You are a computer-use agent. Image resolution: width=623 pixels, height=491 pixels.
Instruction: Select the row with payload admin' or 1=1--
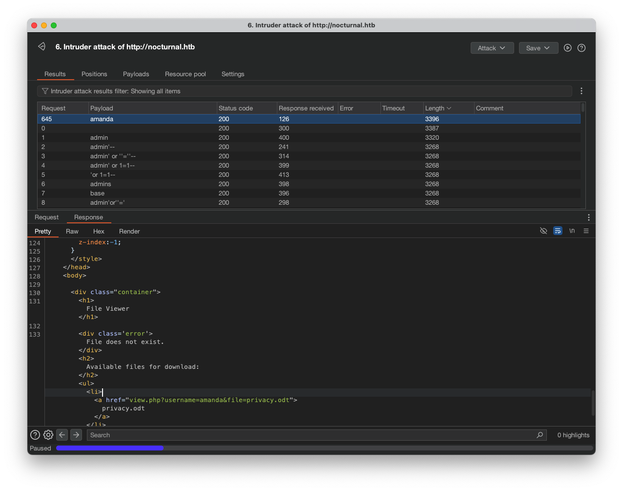click(309, 166)
